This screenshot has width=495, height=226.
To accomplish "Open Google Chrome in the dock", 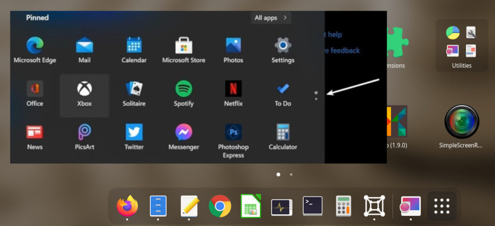I will click(220, 206).
